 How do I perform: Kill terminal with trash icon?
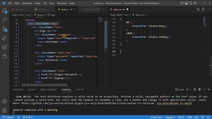(x=199, y=90)
